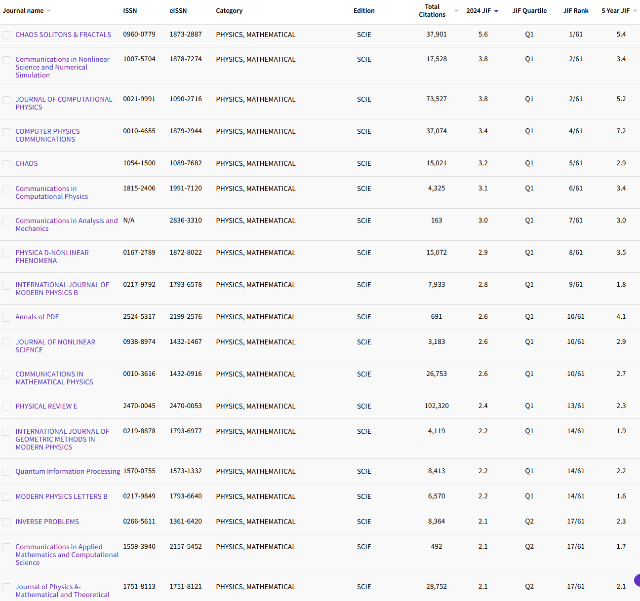Check the Quantum Information Processing checkbox
640x601 pixels.
point(6,472)
